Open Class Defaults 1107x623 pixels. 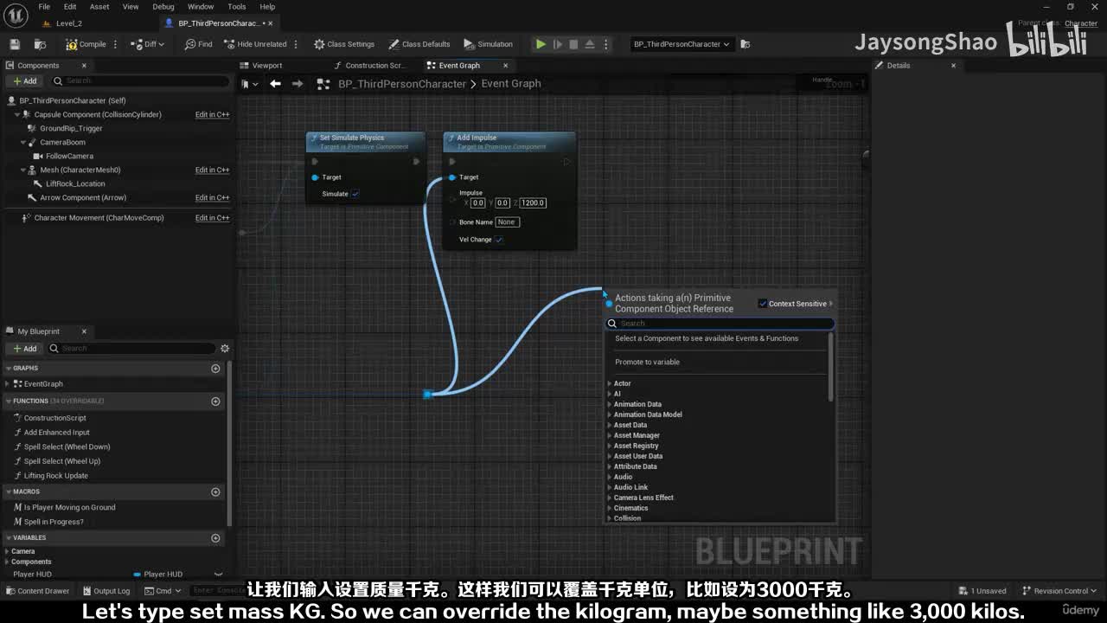[x=419, y=44]
